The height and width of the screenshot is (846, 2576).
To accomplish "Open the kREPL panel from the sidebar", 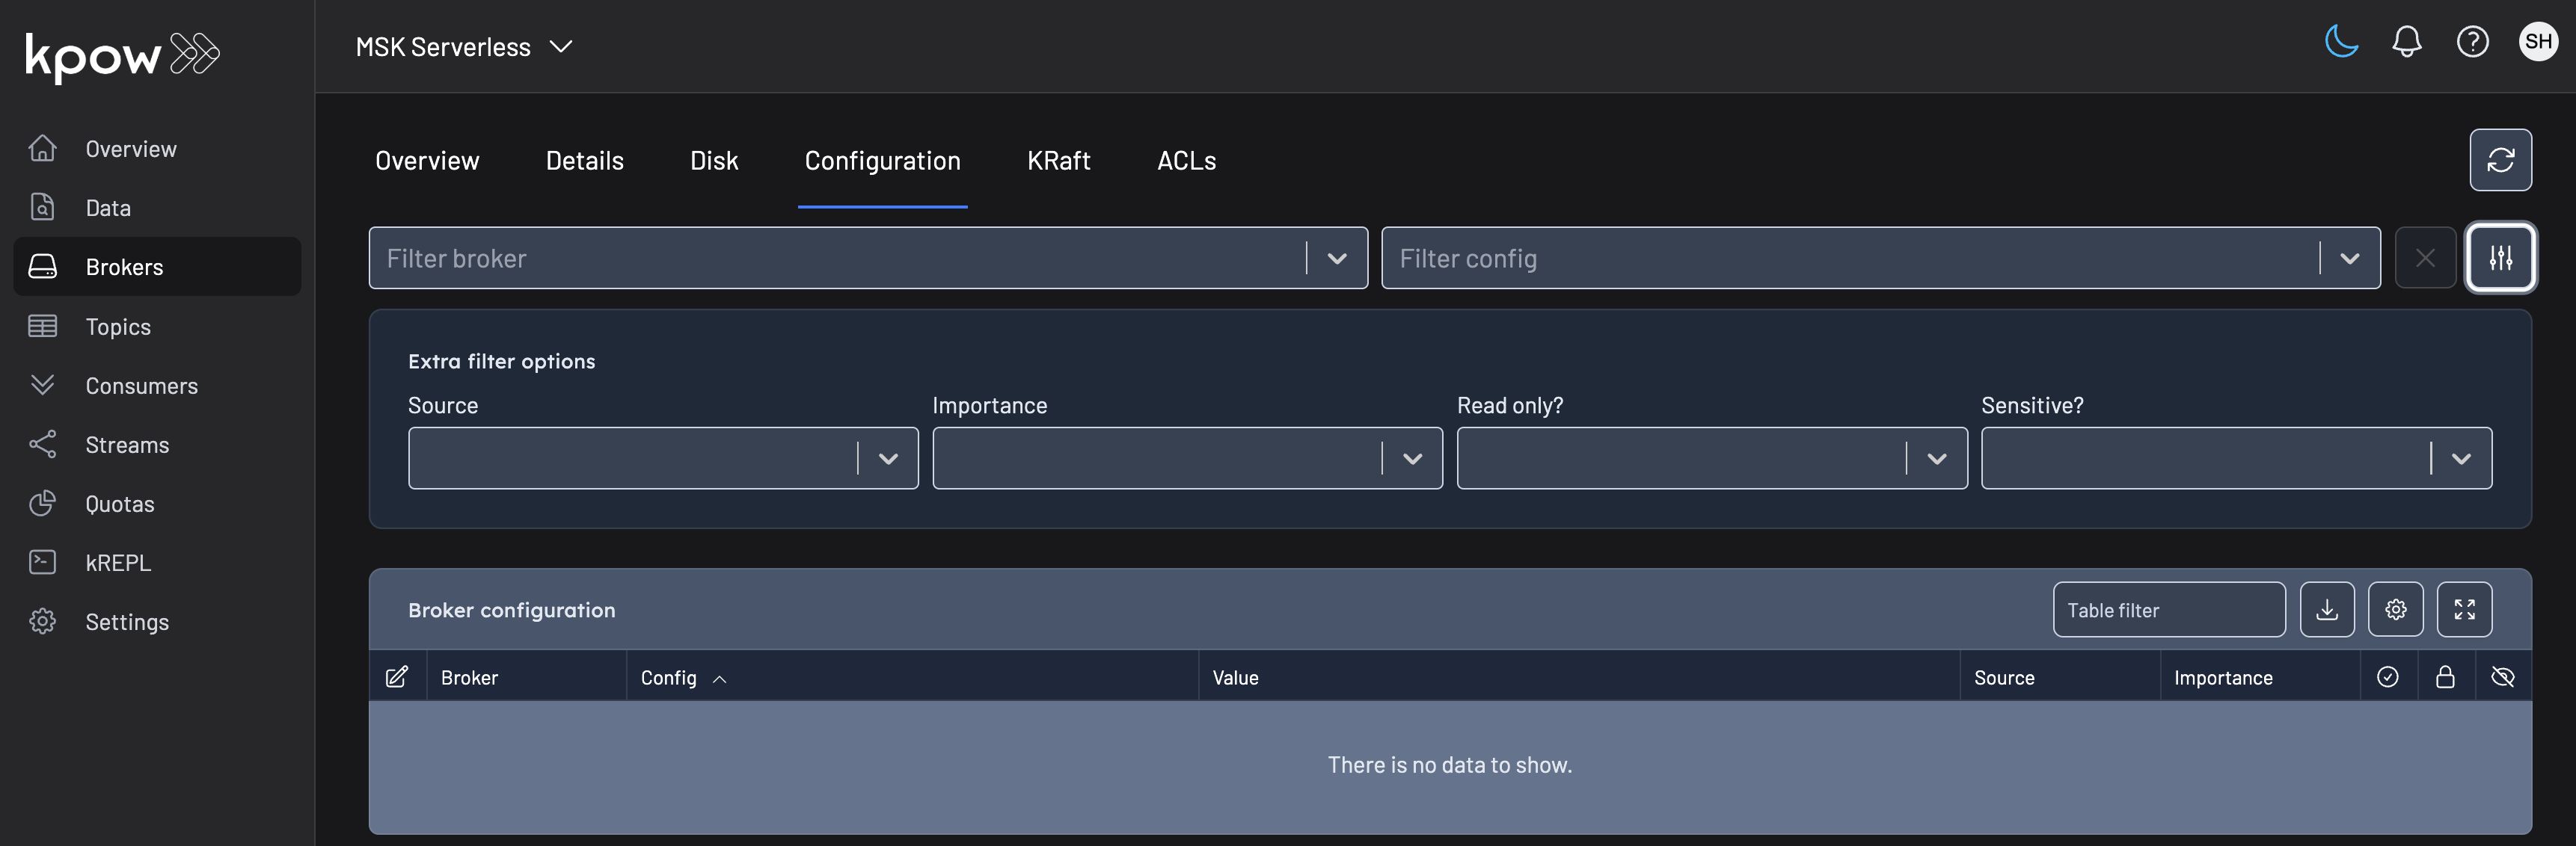I will pyautogui.click(x=117, y=562).
